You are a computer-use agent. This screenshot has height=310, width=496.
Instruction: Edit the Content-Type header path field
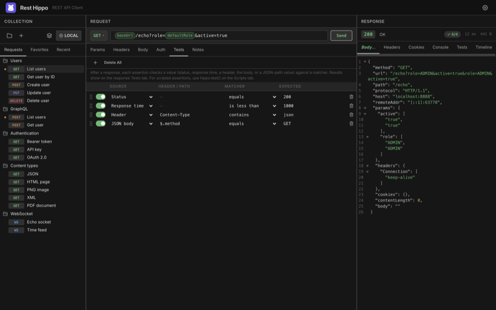190,115
